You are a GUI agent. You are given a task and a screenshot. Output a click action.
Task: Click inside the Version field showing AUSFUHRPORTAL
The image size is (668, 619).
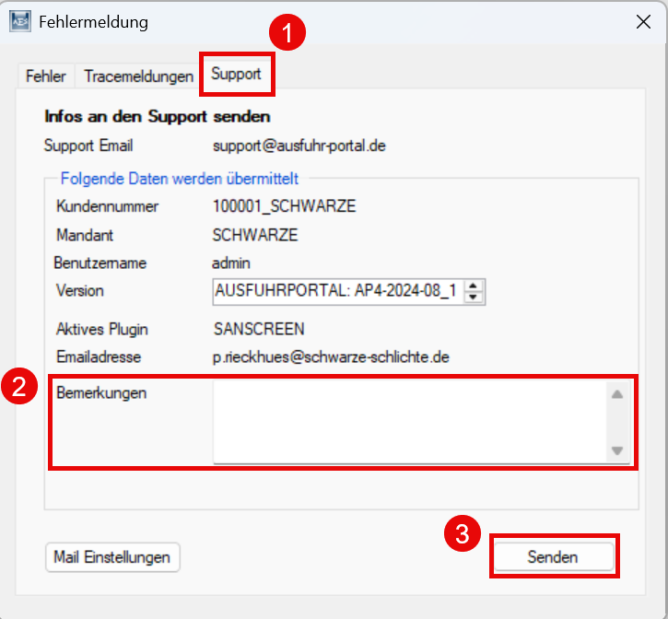pos(336,292)
